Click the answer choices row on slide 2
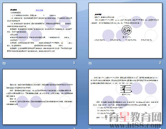 click(123, 40)
